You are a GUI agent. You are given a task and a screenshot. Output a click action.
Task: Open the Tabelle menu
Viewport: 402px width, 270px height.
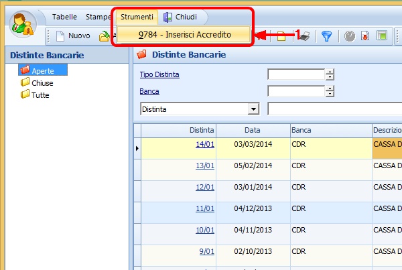click(x=64, y=17)
